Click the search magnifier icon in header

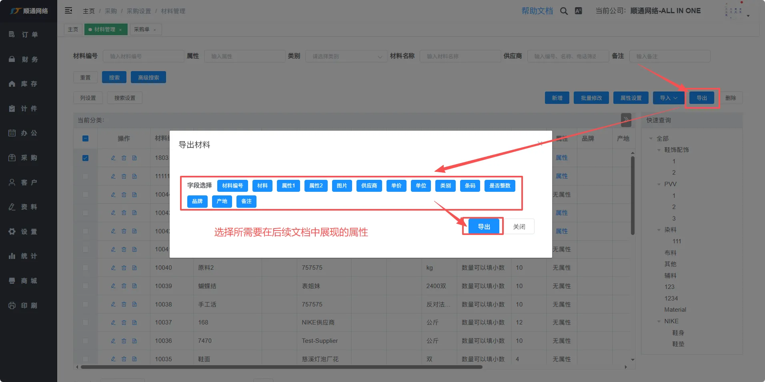coord(564,11)
